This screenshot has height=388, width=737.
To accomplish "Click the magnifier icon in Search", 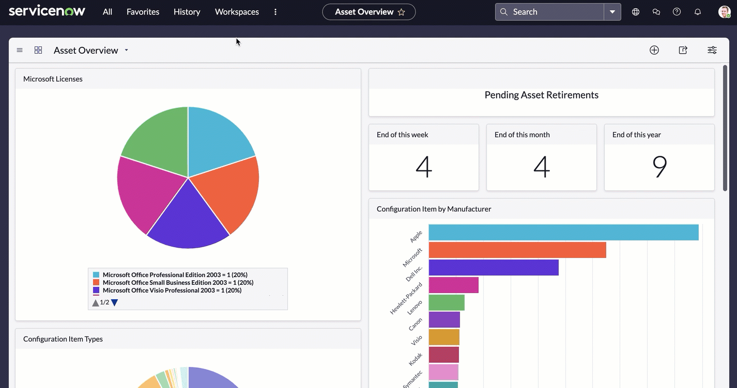I will 504,12.
